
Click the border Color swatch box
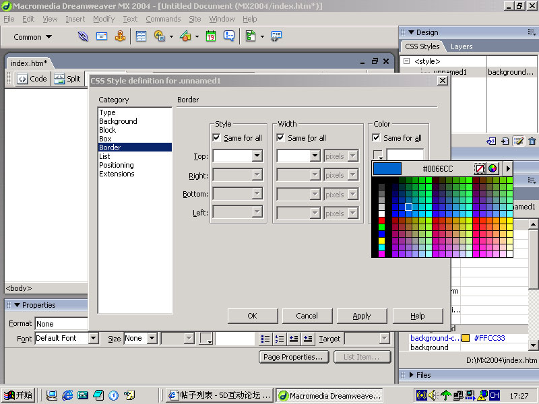pos(378,155)
